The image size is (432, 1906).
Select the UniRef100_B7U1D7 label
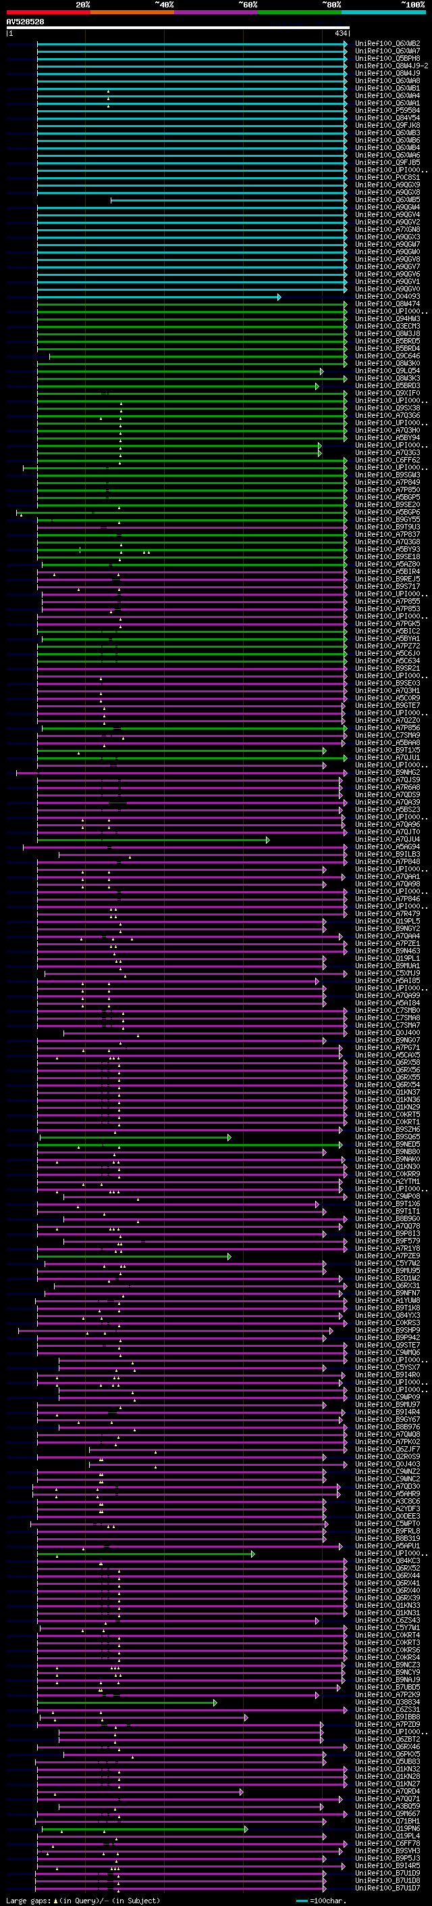click(x=387, y=1888)
